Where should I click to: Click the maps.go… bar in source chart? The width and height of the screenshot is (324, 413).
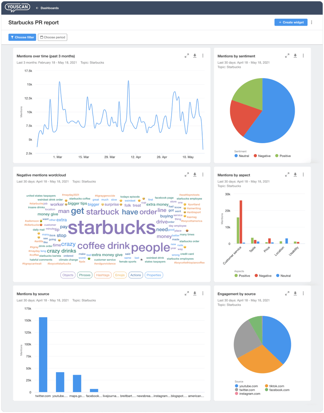(77, 384)
